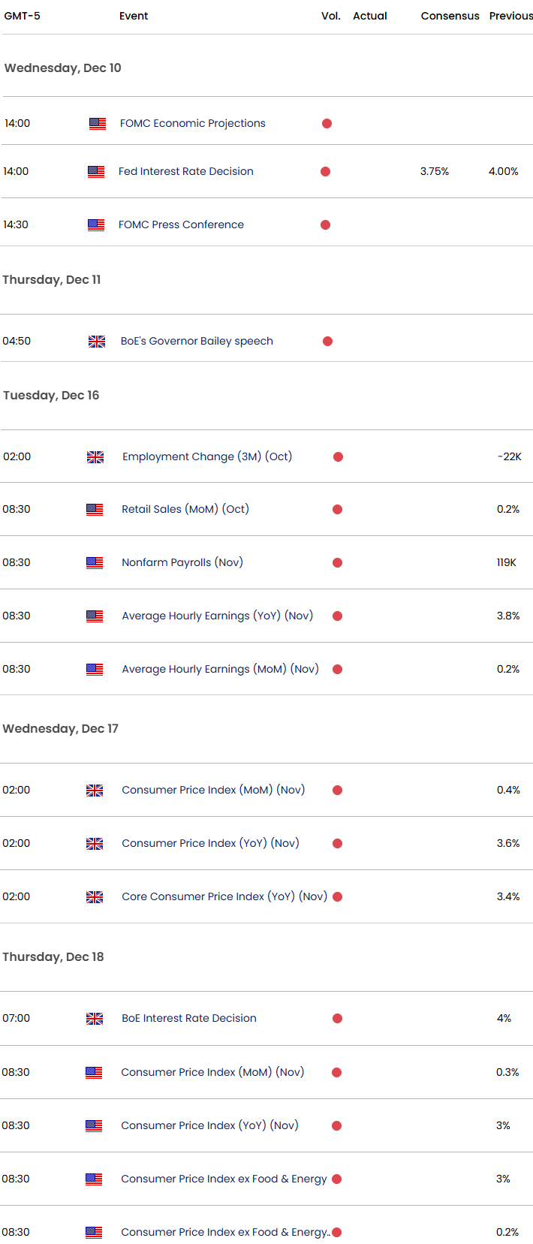The image size is (533, 1244).
Task: Click the Previous column header
Action: tap(510, 16)
